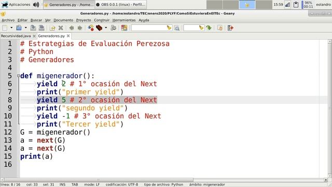Click the network signal icon in panel
Viewport: 332px width, 187px height.
click(288, 5)
